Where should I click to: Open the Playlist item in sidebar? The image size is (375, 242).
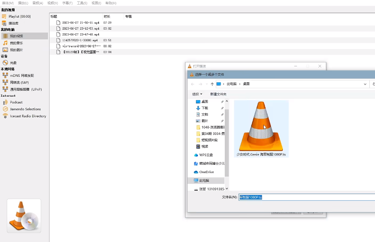[x=19, y=16]
